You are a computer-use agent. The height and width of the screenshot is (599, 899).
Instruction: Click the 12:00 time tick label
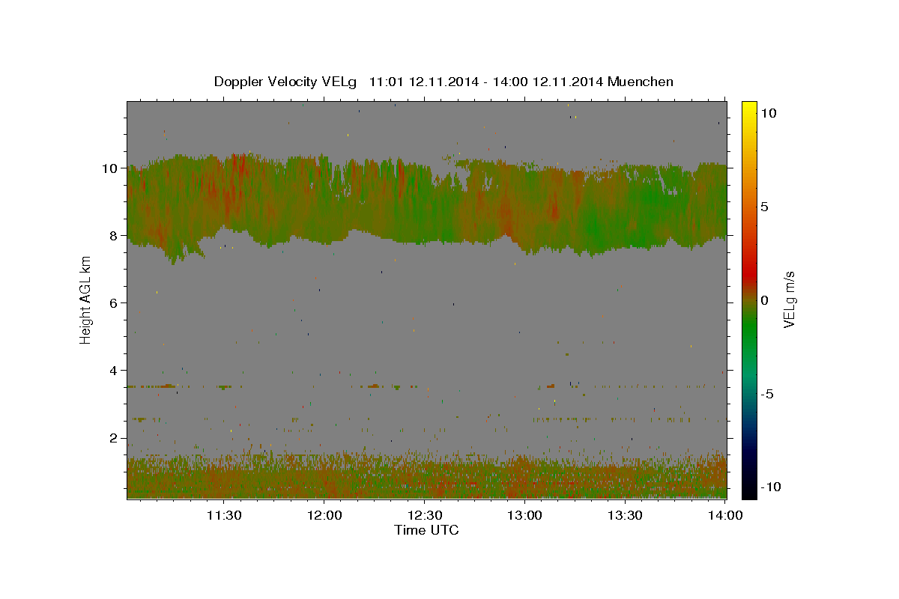pos(324,515)
